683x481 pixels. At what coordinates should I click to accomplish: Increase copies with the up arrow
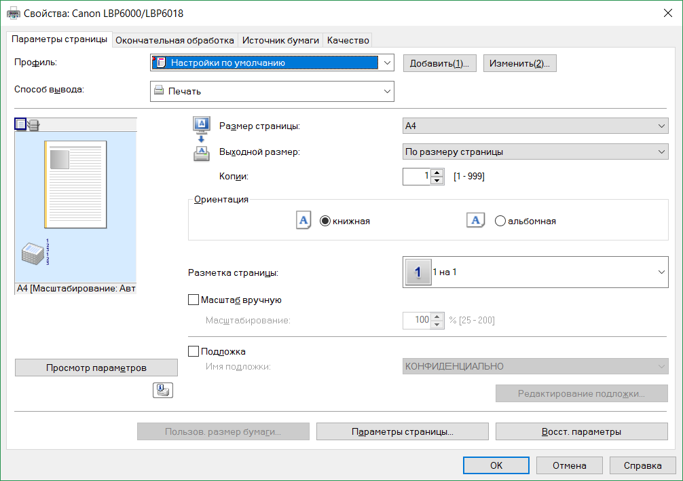point(437,173)
